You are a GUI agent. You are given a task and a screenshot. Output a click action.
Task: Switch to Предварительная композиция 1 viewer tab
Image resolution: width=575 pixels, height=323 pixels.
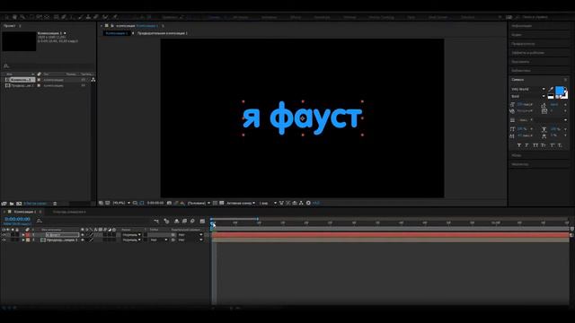pyautogui.click(x=162, y=33)
